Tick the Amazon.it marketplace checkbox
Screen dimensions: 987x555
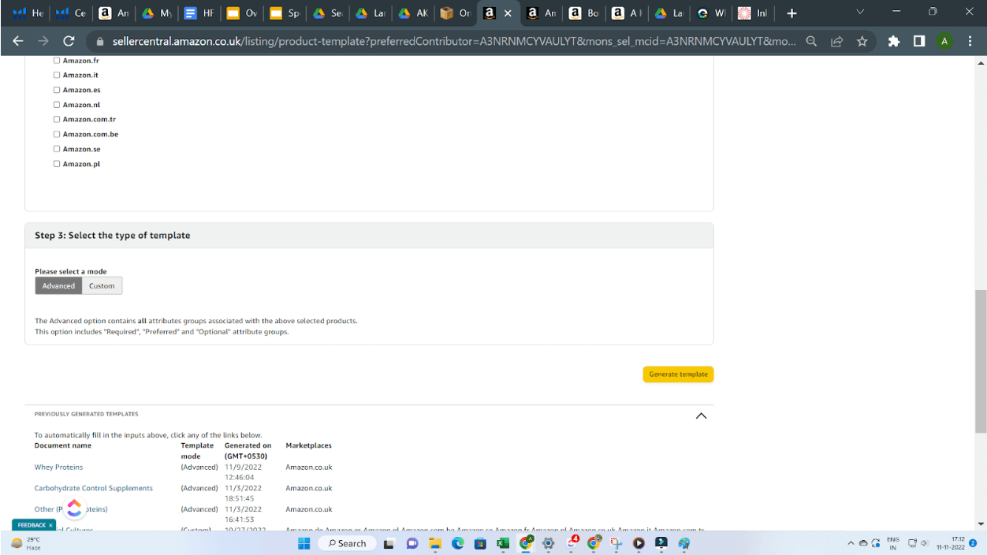[57, 75]
